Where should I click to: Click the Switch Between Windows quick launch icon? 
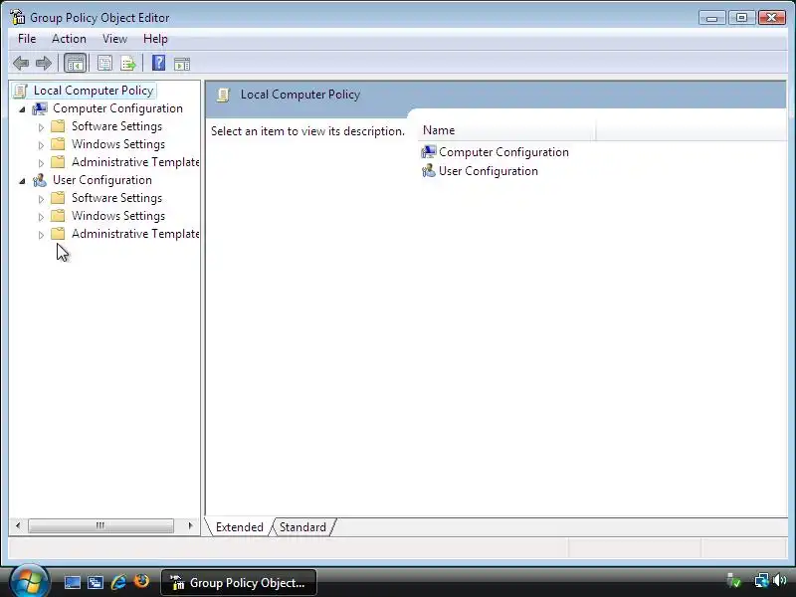[95, 582]
